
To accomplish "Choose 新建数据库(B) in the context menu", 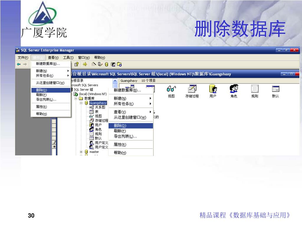I will pos(131,90).
